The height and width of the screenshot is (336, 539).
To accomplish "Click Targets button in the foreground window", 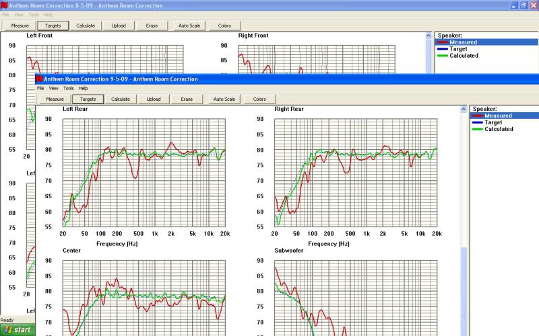I will (x=88, y=99).
